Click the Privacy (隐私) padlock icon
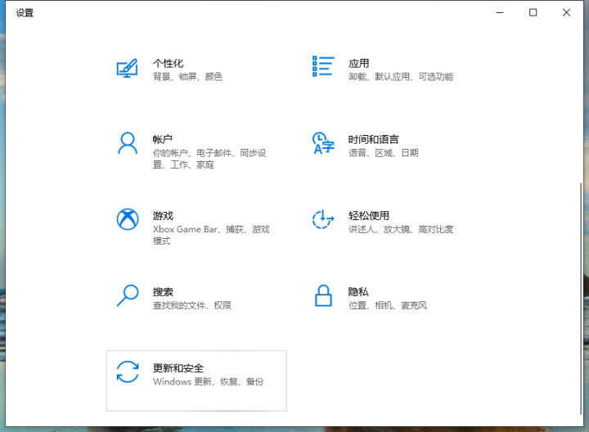The image size is (589, 432). point(324,295)
